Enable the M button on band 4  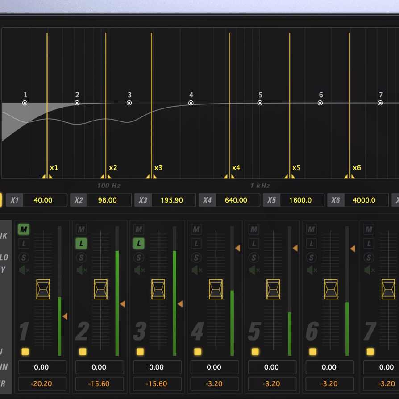[196, 229]
